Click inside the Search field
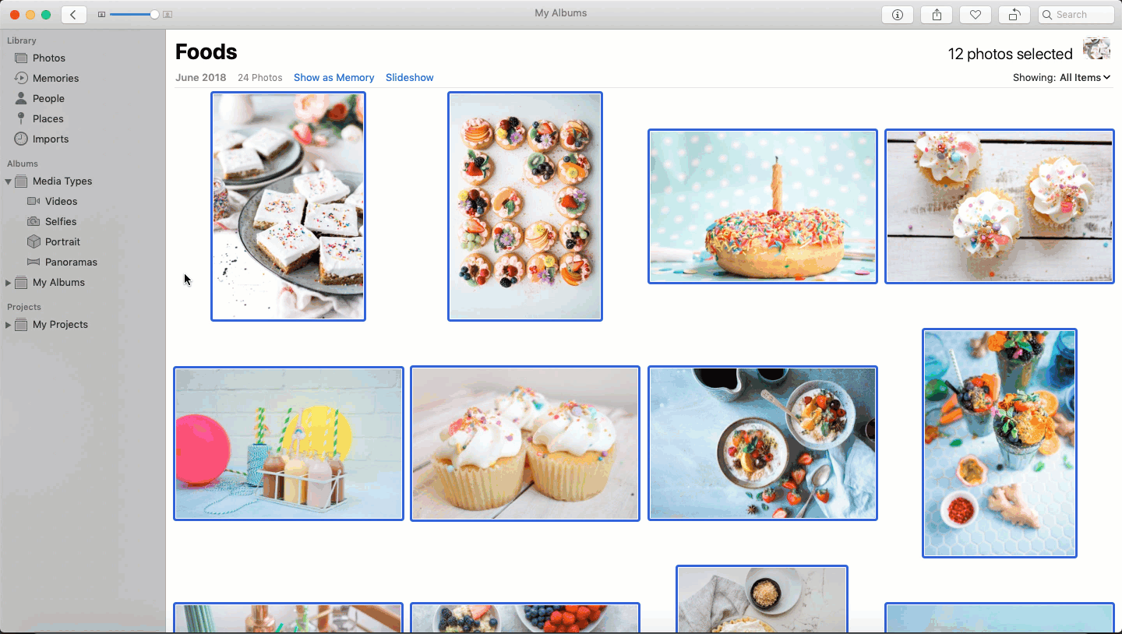Viewport: 1122px width, 634px height. click(x=1076, y=15)
